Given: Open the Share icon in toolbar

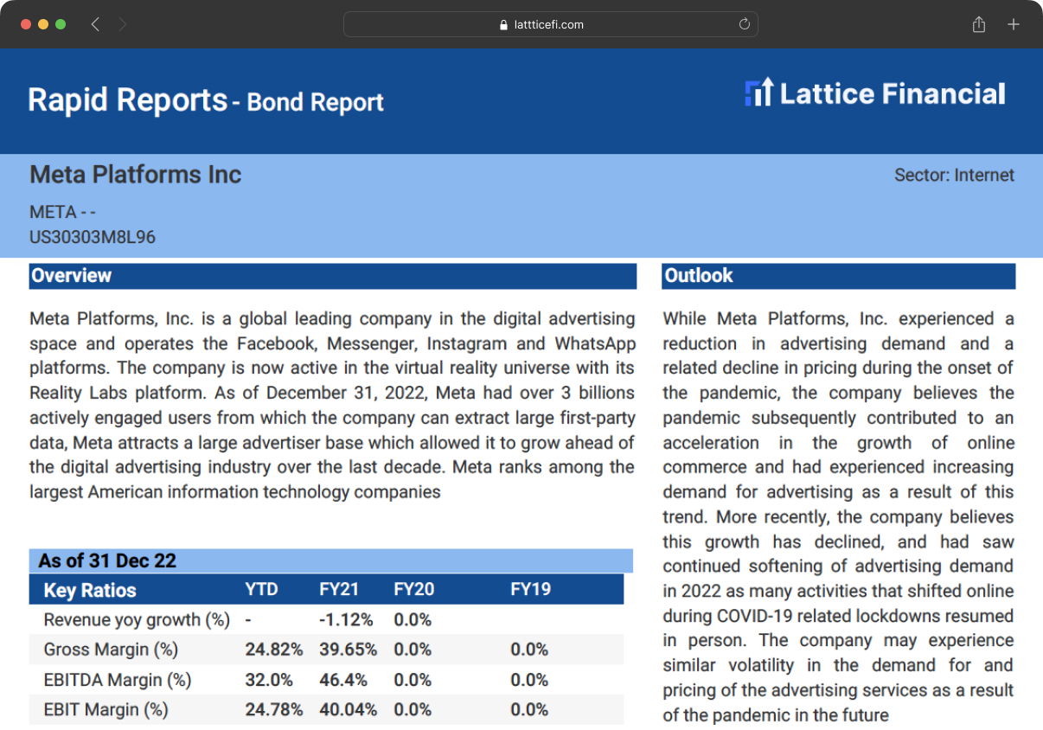Looking at the screenshot, I should [979, 25].
